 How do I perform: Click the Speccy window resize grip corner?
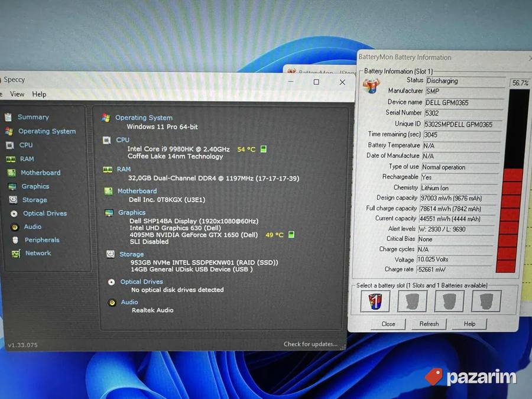(343, 347)
